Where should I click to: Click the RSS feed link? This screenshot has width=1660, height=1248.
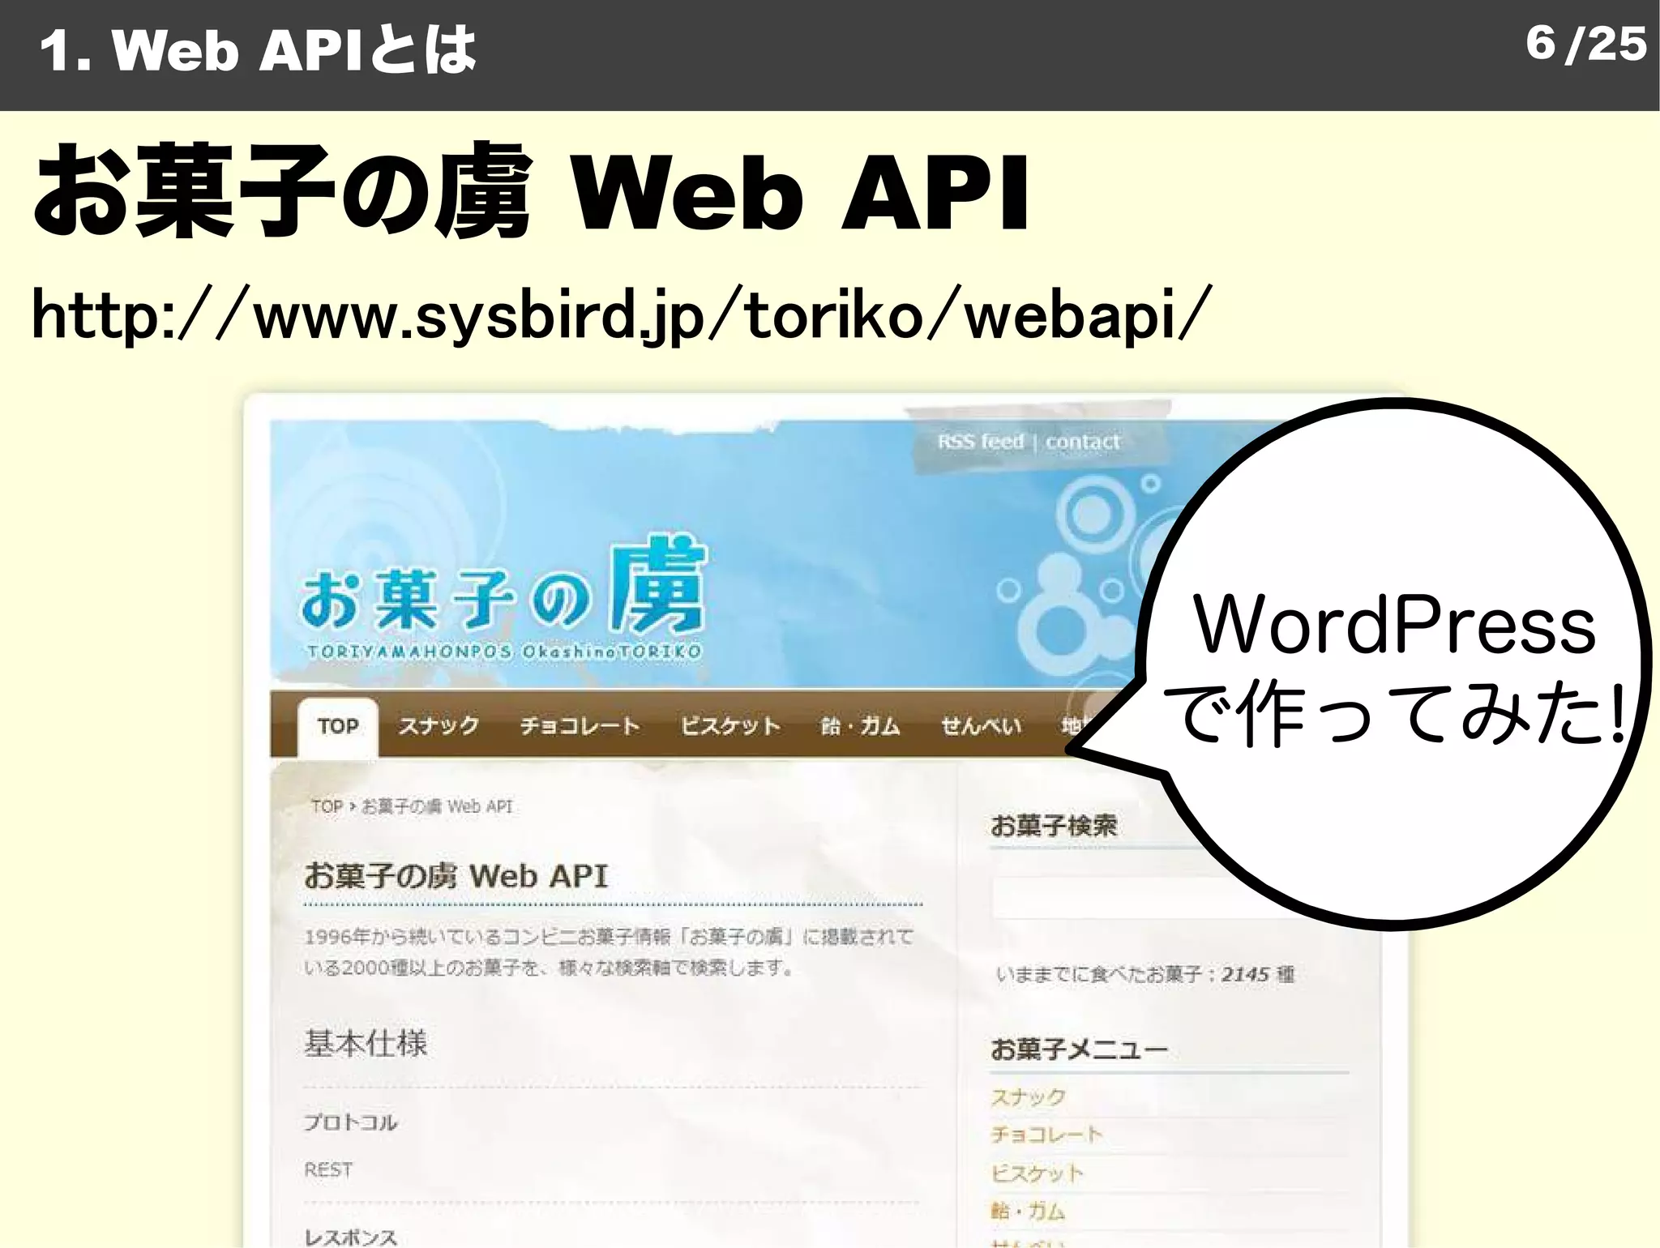pyautogui.click(x=981, y=442)
